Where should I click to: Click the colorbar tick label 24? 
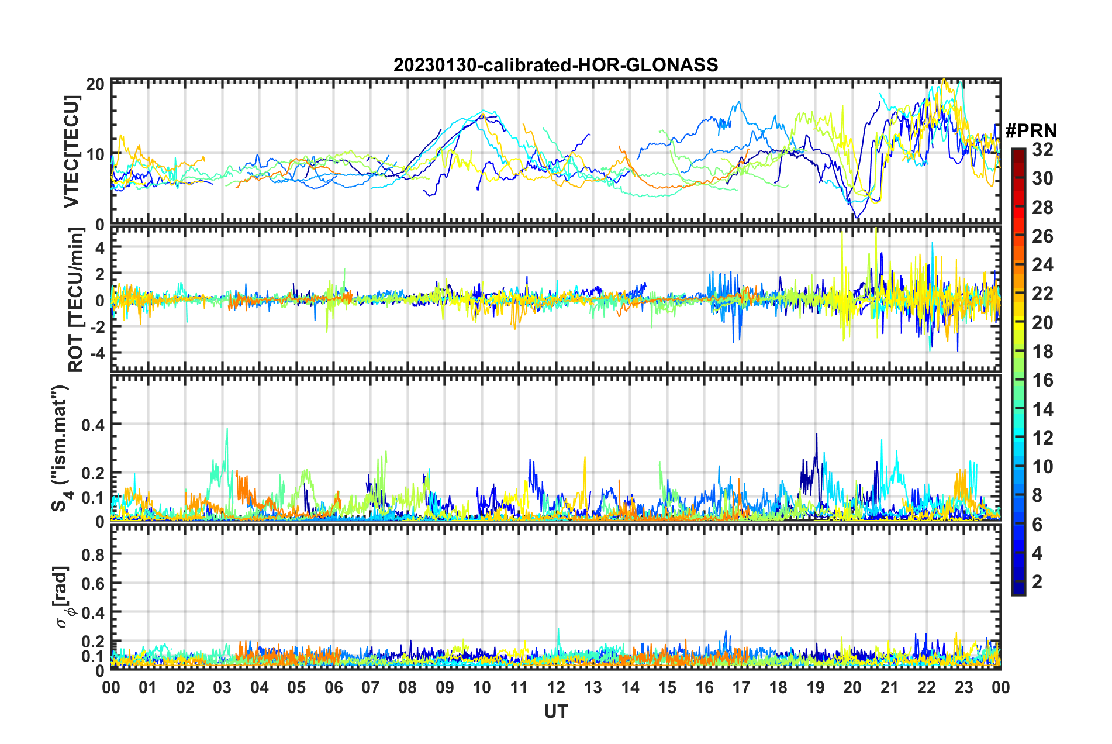click(x=1042, y=265)
